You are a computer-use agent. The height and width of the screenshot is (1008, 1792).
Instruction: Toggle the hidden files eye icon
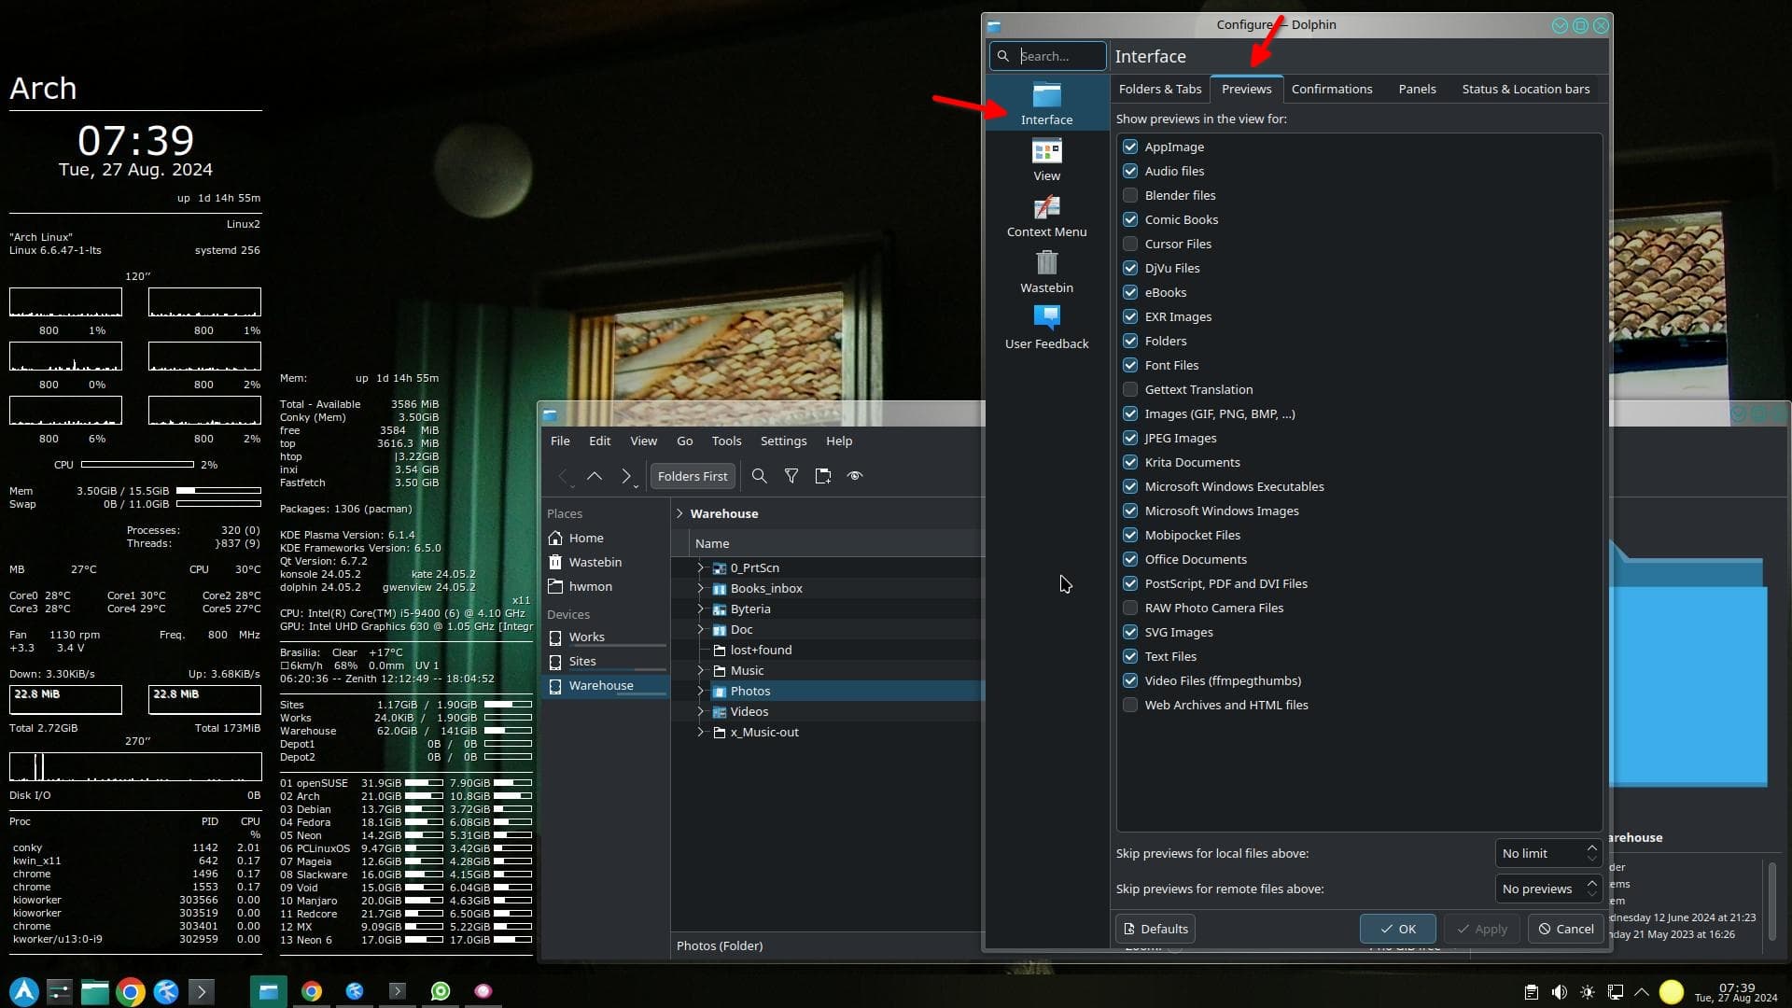click(854, 476)
